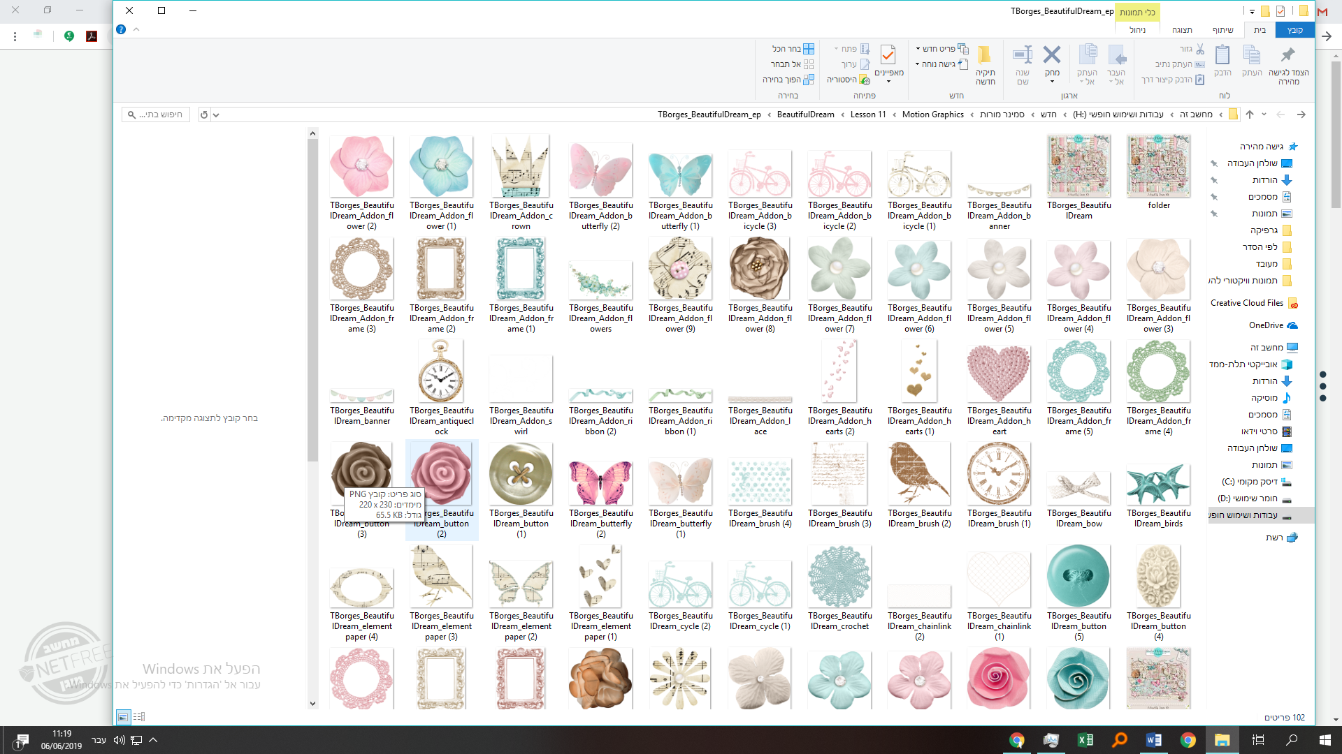Open the Manage (ניהול) picture tools tab

tap(1138, 30)
